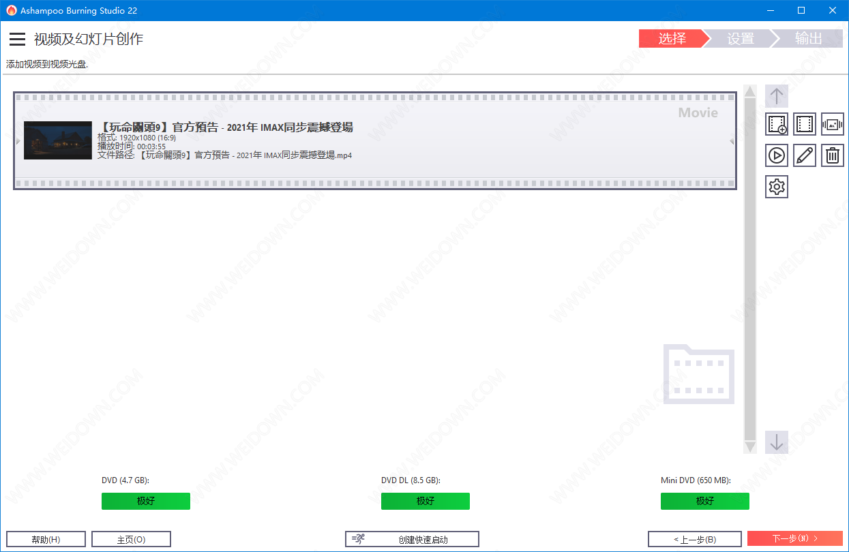Move the movie up with the up arrow
Viewport: 849px width, 552px height.
click(777, 96)
